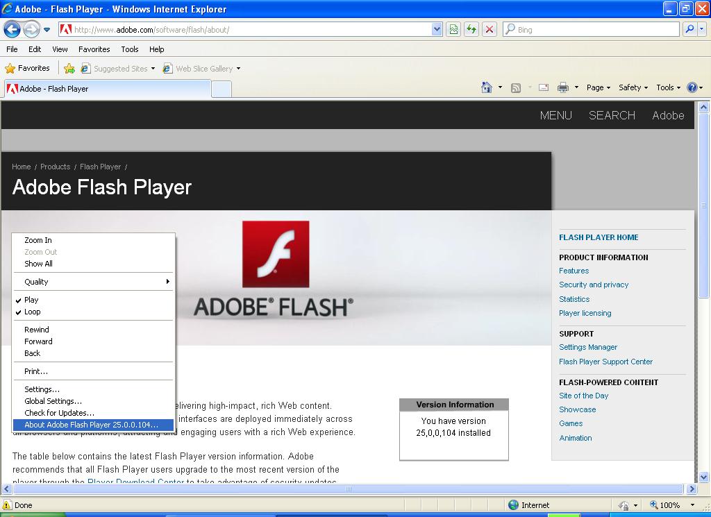Open a new blank tab

point(221,90)
